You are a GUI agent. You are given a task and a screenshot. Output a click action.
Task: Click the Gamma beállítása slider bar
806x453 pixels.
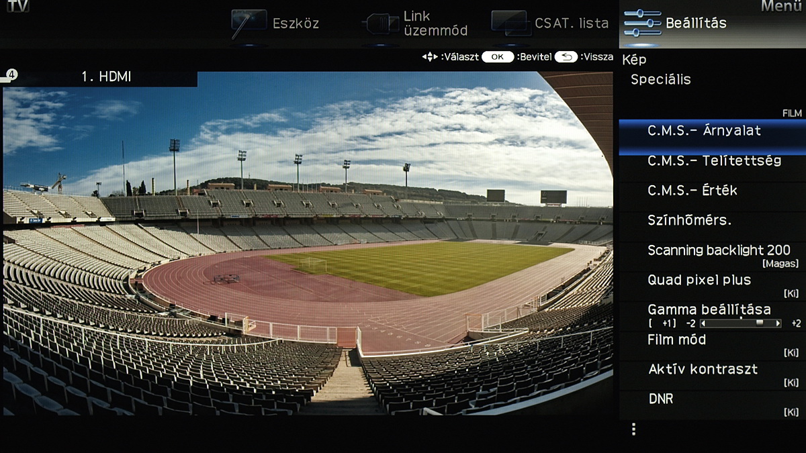coord(741,323)
